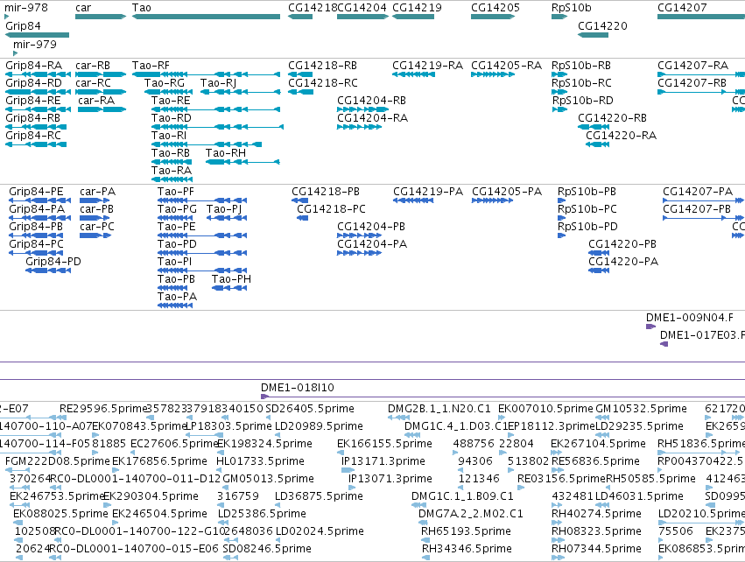Open transcript CG14220-RB
This screenshot has height=562, width=745.
coord(593,127)
